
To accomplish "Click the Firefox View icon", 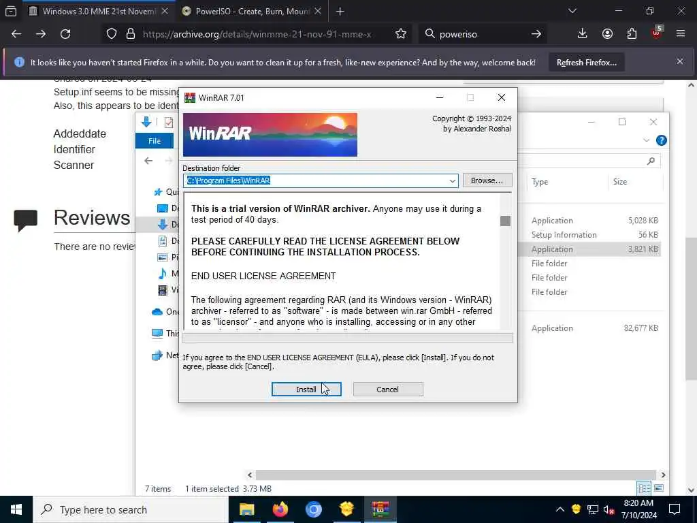I will pos(11,12).
